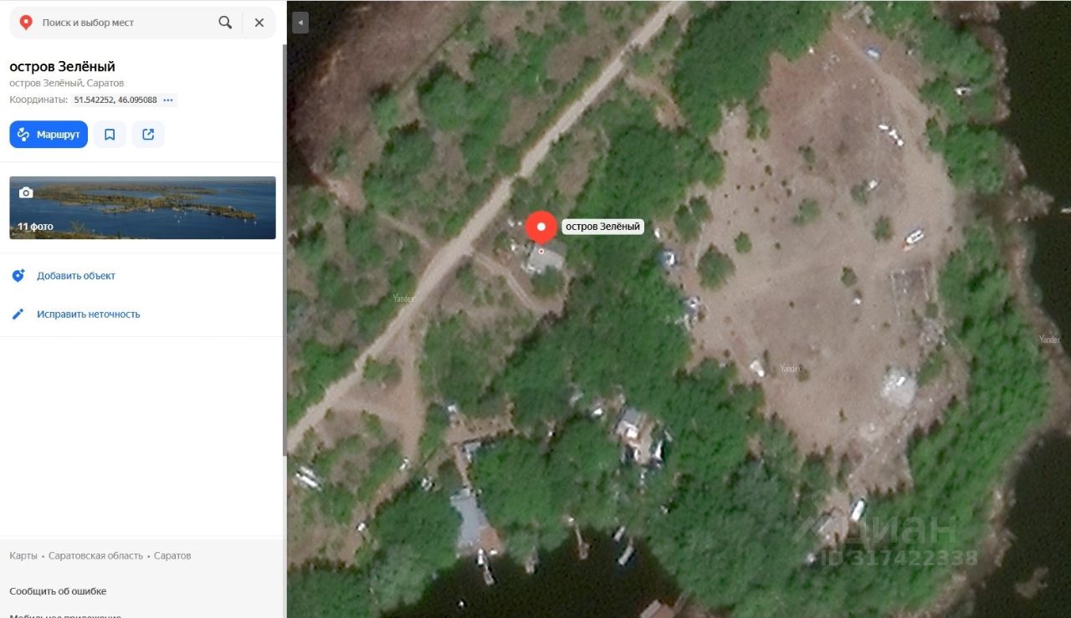Click the остров Зелёный map label

602,227
